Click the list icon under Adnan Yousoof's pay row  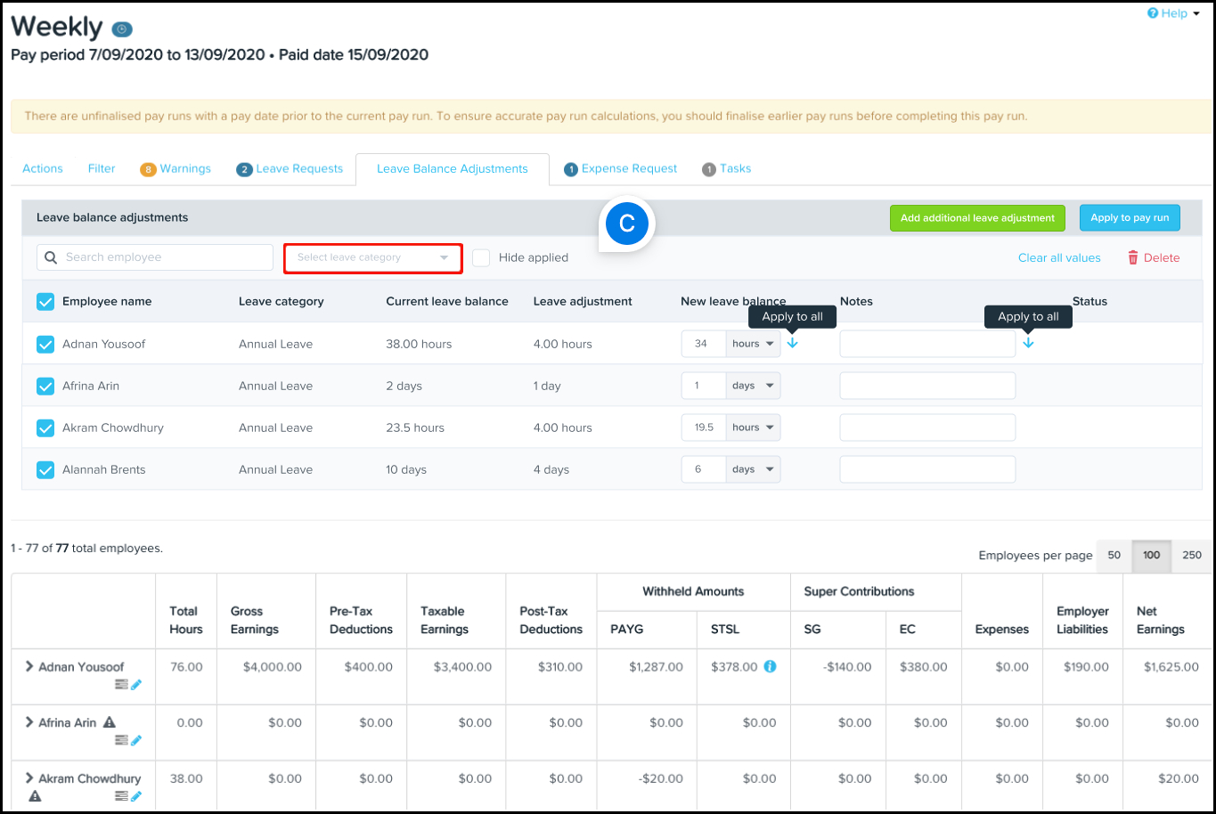click(x=121, y=684)
